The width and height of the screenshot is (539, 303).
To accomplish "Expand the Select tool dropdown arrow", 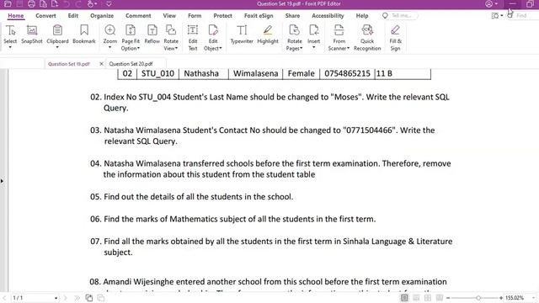I will pos(10,47).
